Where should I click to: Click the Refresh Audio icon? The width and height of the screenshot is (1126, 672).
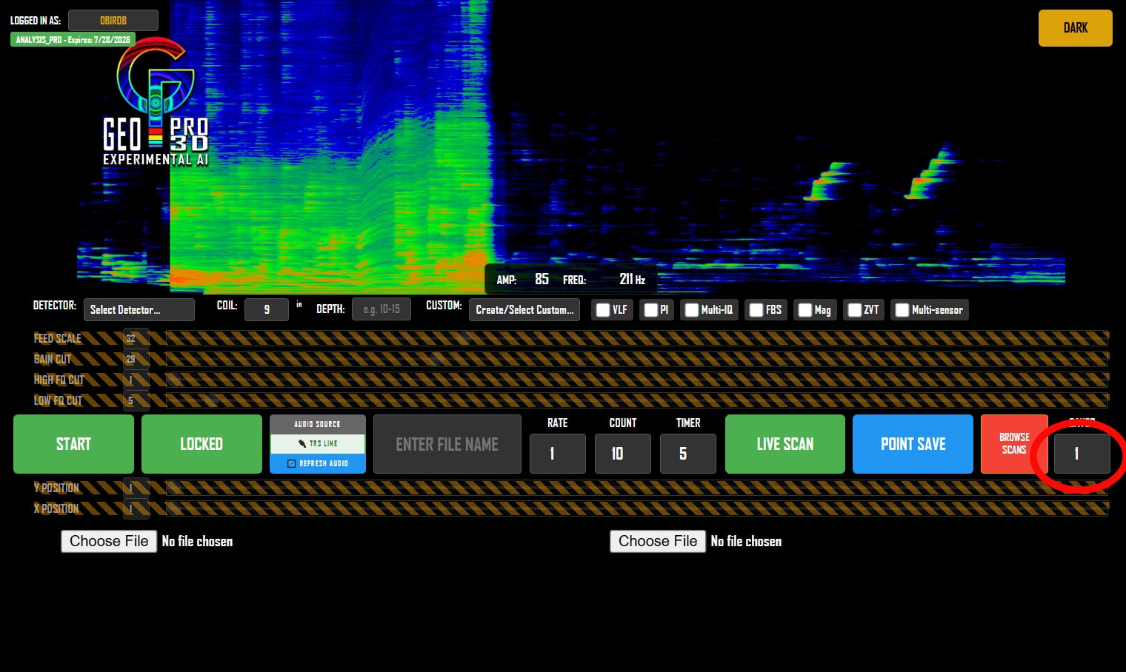click(x=292, y=463)
